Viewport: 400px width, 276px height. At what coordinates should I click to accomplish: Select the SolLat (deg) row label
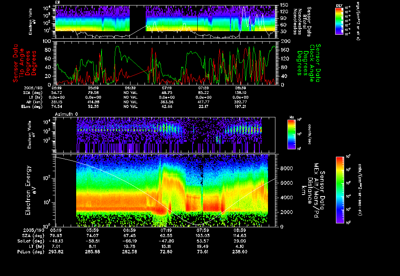click(30, 241)
